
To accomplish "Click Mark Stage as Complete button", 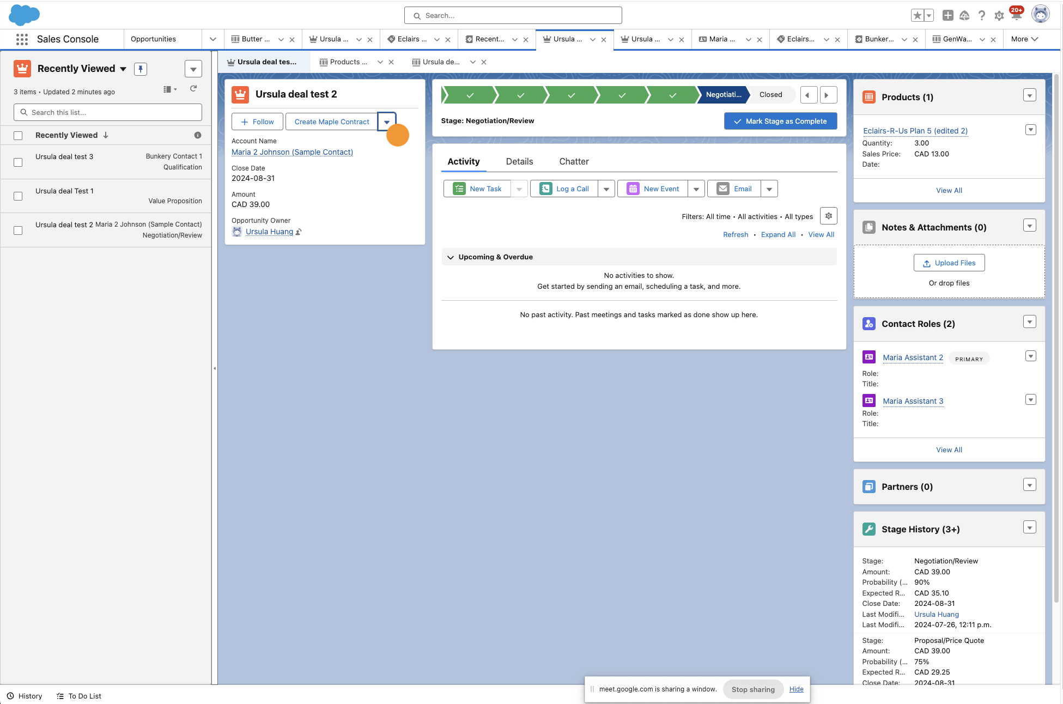I will pyautogui.click(x=780, y=122).
